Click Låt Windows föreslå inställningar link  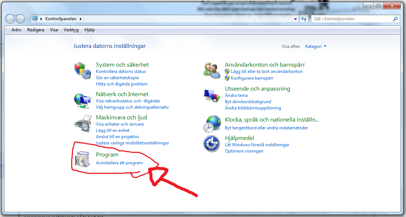point(257,145)
